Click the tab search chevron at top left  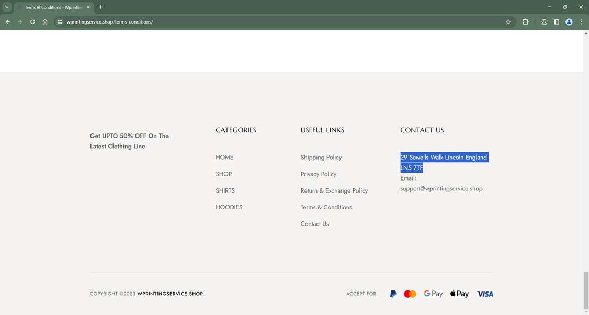pyautogui.click(x=6, y=7)
